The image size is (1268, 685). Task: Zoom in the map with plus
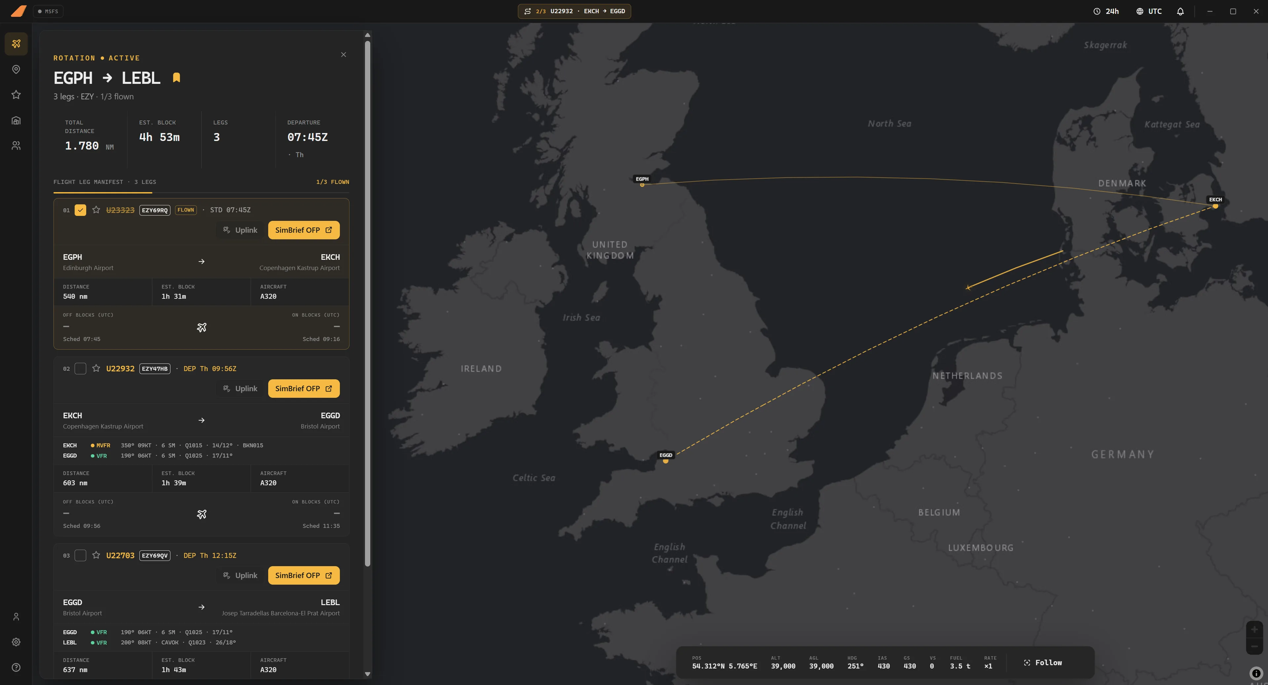click(x=1254, y=630)
